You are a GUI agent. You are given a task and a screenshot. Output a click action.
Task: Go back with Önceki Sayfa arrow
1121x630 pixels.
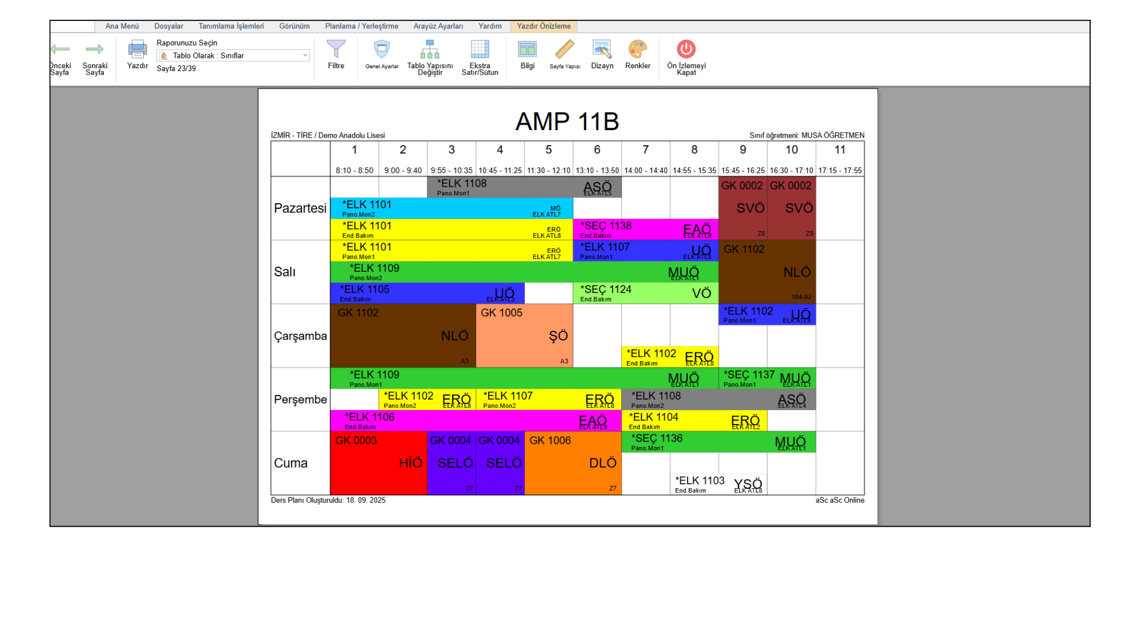(60, 50)
